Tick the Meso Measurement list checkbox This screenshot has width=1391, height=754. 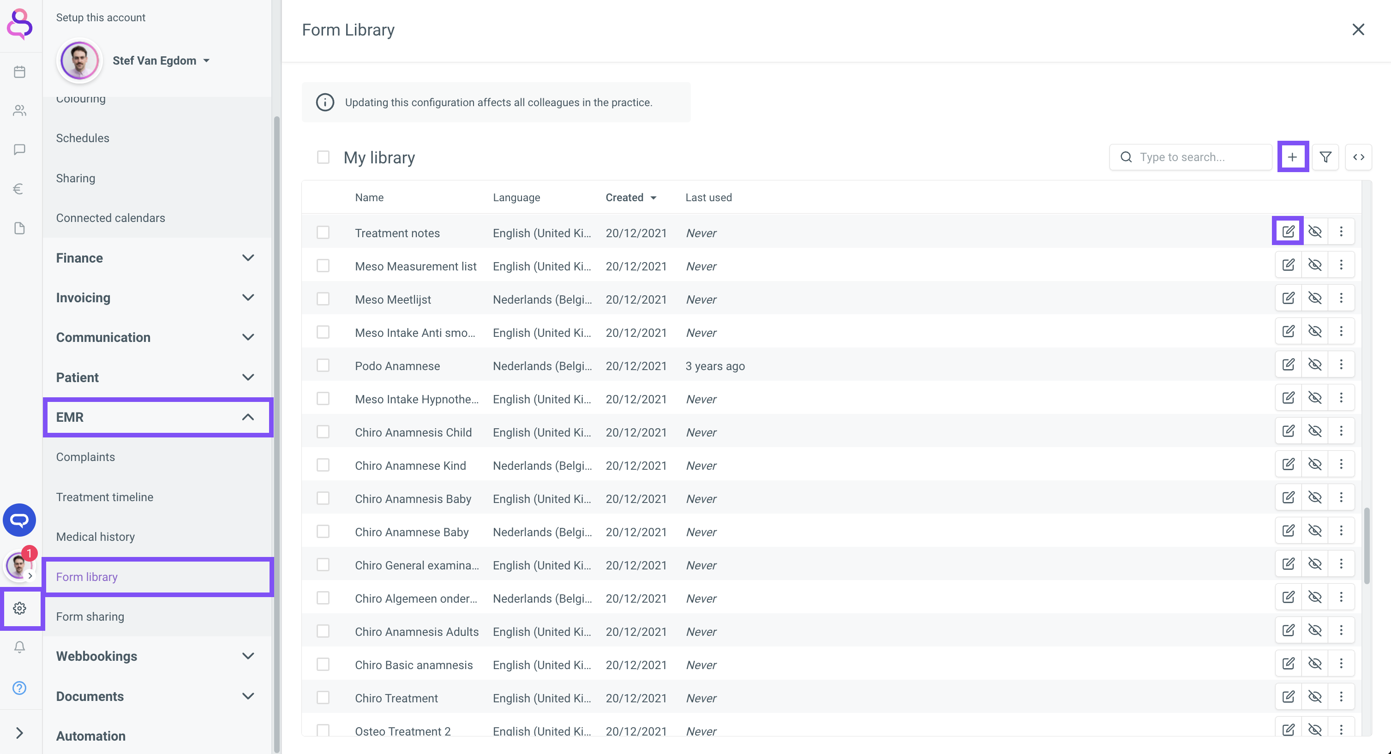click(x=323, y=265)
